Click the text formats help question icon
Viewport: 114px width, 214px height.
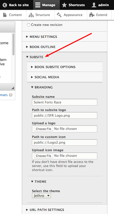(x=11, y=95)
